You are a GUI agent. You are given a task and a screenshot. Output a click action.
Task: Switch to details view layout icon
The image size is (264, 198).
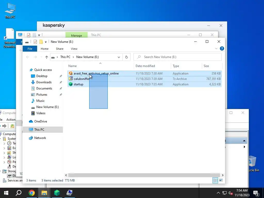(215, 180)
